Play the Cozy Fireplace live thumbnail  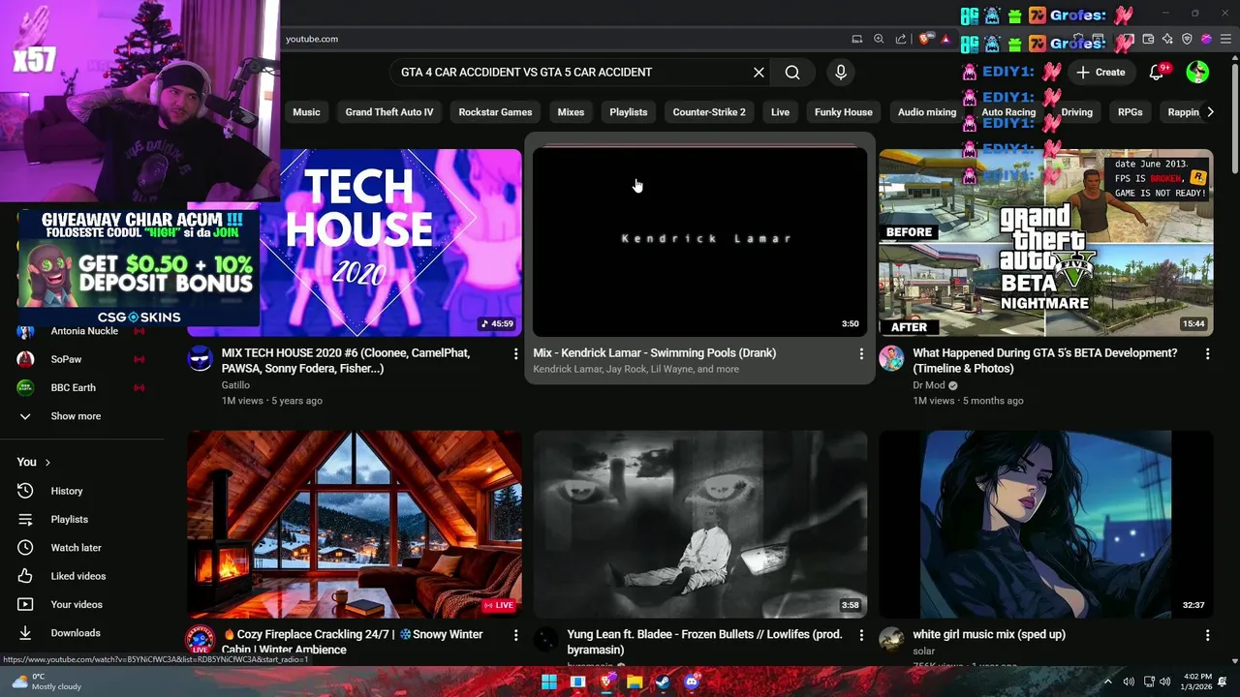click(355, 525)
